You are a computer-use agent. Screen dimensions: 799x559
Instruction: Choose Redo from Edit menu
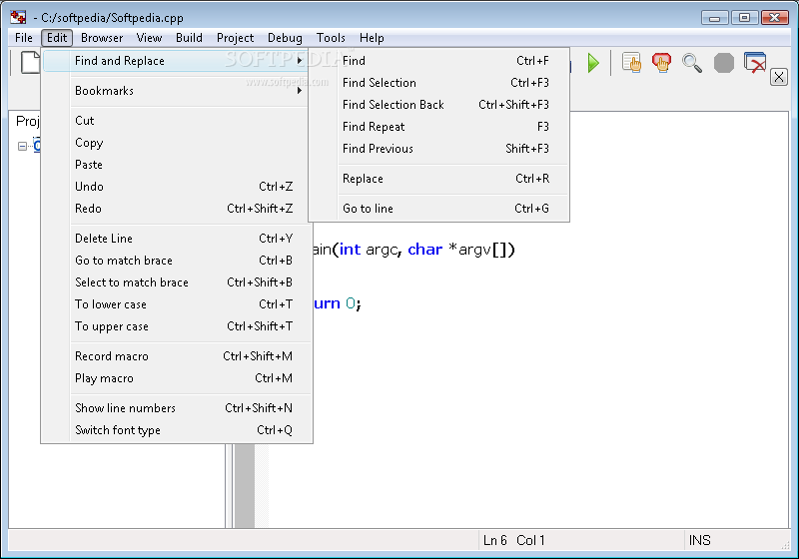176,209
